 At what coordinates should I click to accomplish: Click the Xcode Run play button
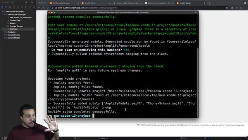coord(32,2)
